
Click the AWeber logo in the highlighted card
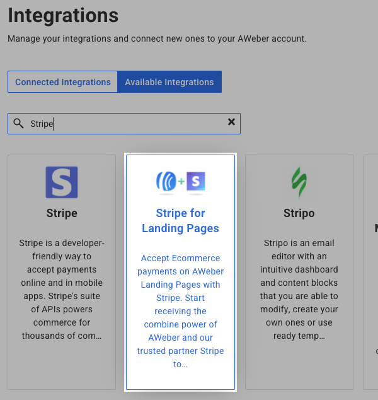pyautogui.click(x=166, y=182)
